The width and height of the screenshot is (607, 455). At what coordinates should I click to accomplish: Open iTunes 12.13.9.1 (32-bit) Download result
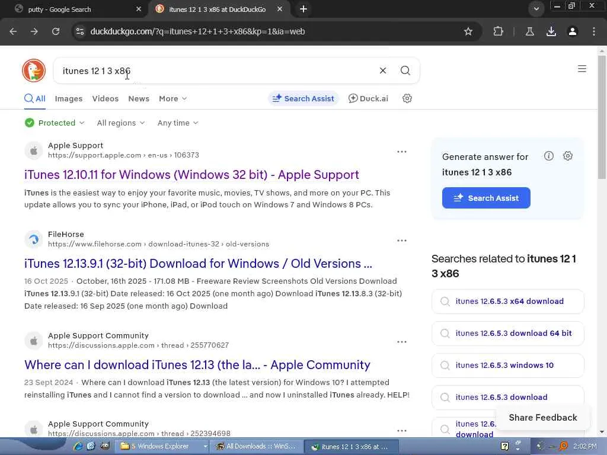[198, 264]
